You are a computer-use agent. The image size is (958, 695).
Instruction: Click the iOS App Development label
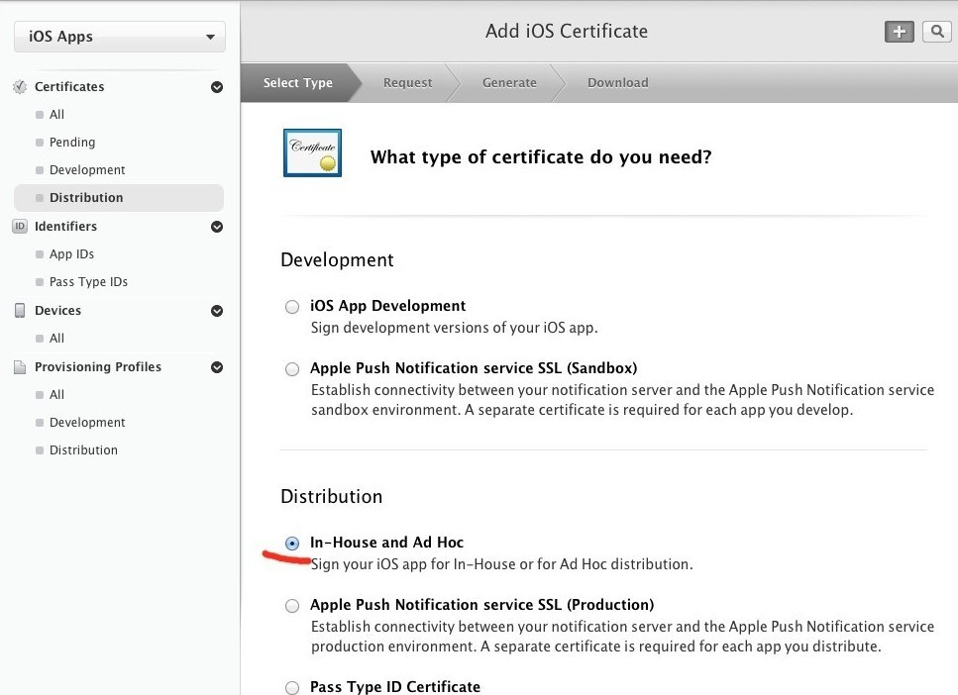(x=388, y=305)
